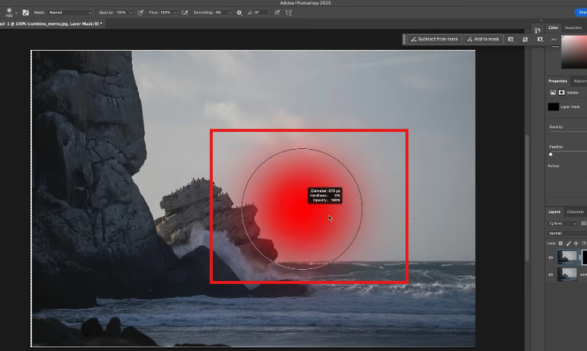Click Subtract from mask button
Viewport: 587px width, 351px height.
434,39
